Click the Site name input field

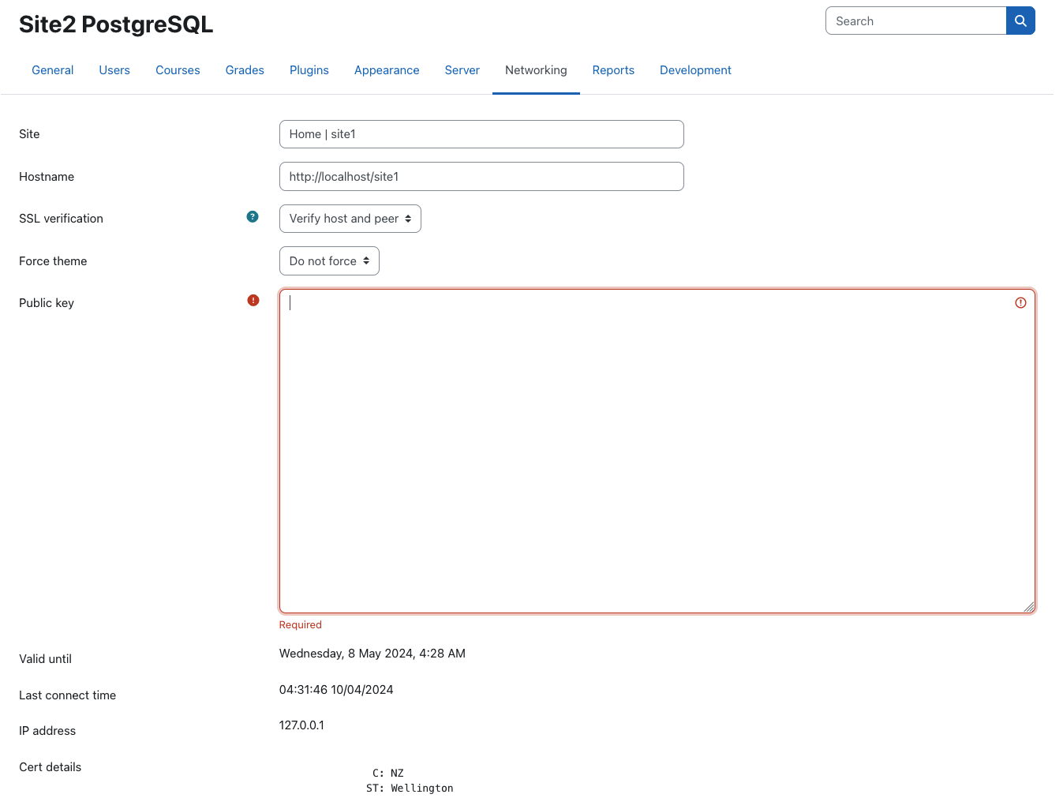481,134
